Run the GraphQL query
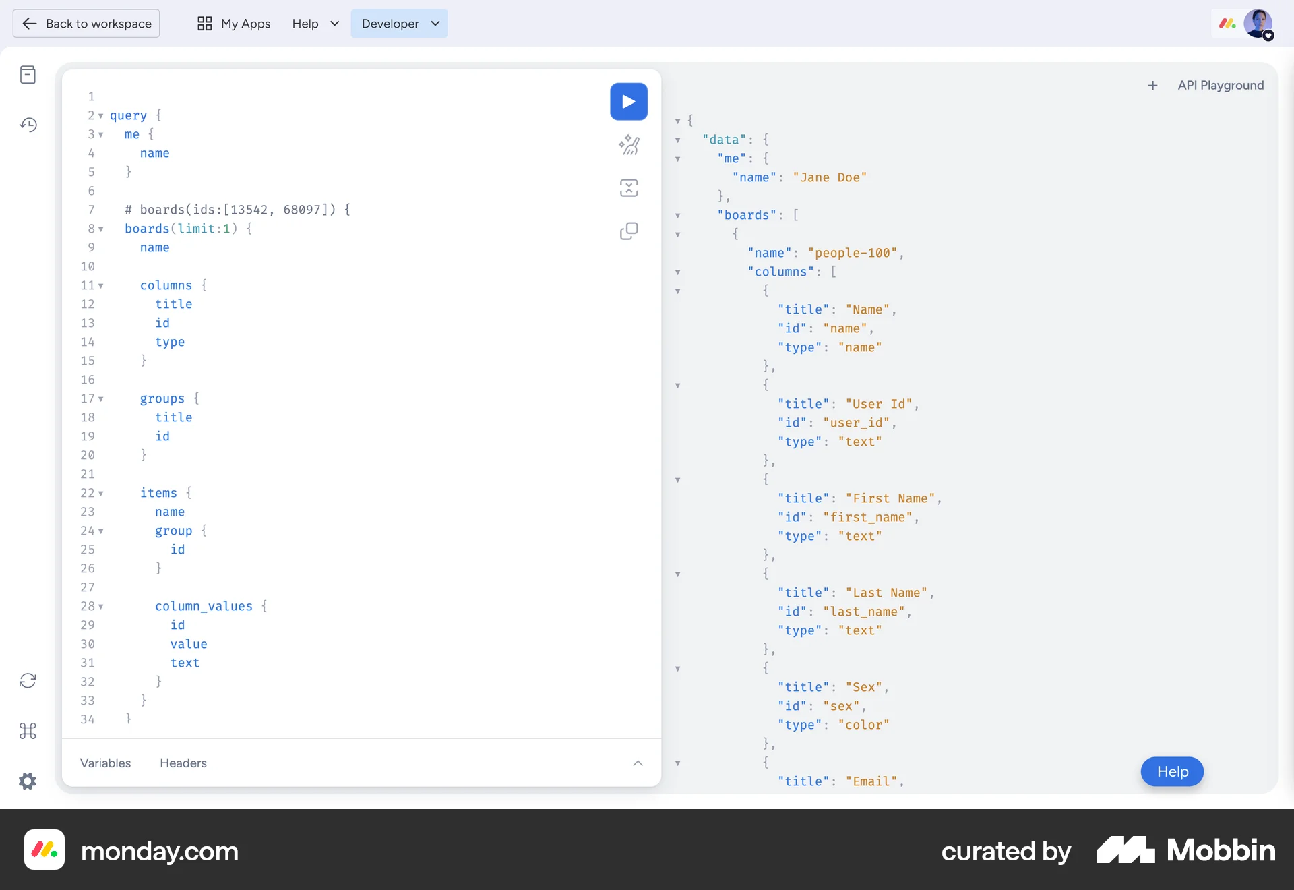The image size is (1294, 890). pyautogui.click(x=628, y=101)
